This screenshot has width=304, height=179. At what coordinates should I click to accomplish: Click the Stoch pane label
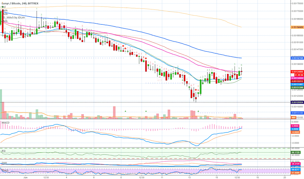(x=5, y=171)
